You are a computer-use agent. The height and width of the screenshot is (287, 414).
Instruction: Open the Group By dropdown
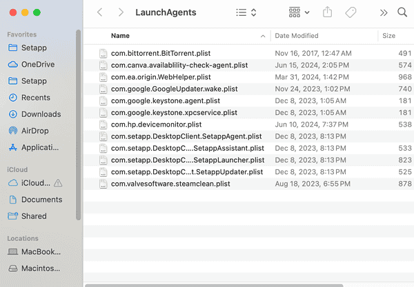click(299, 12)
